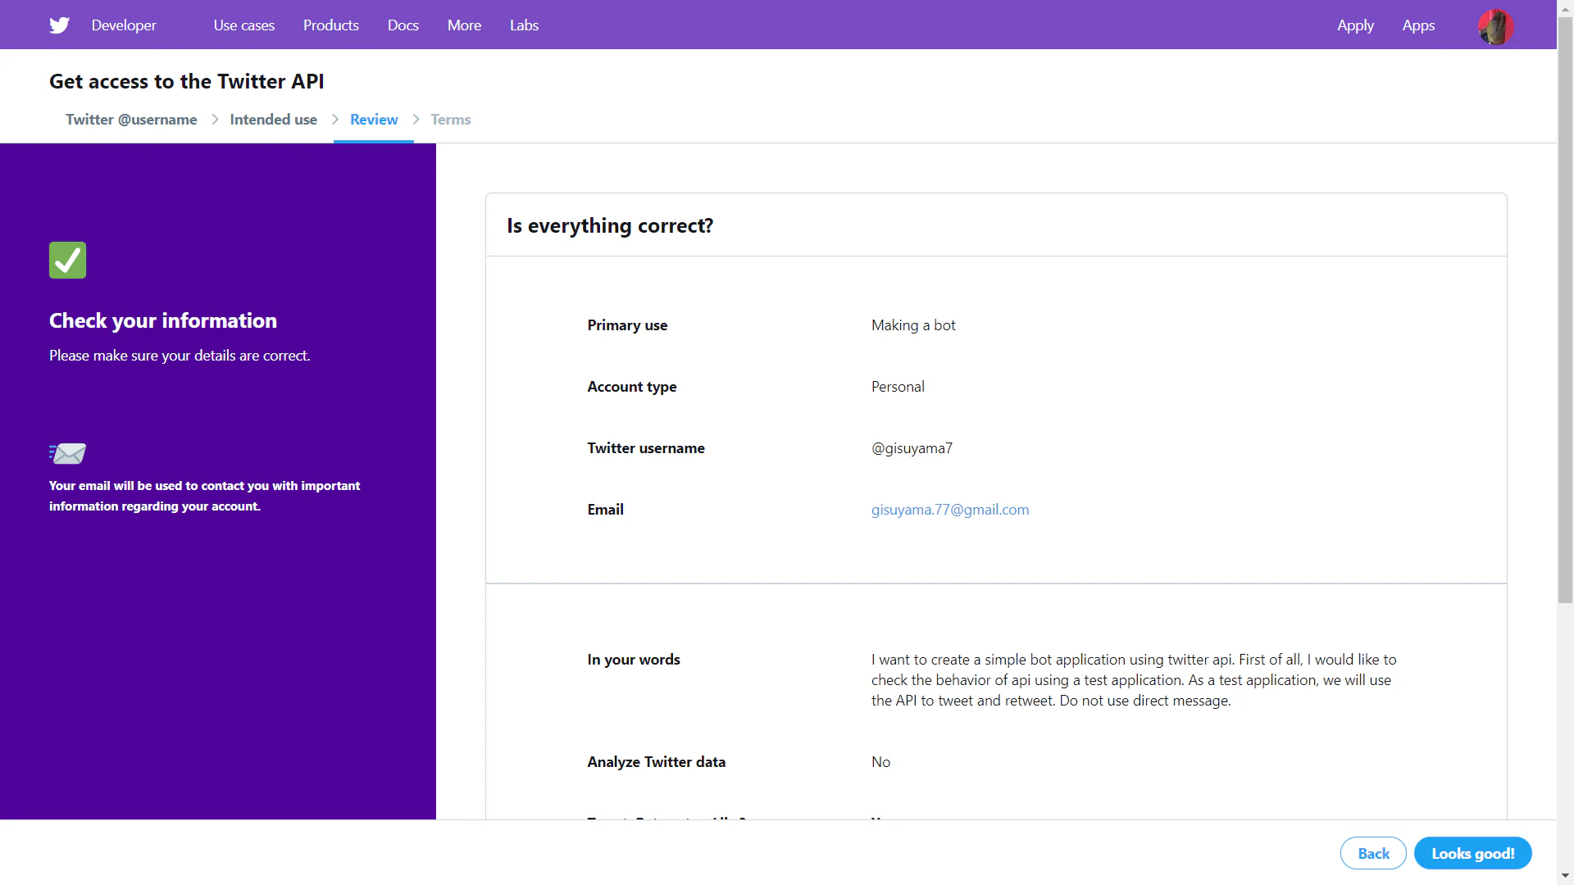Click the @gisuyama7 username value
The width and height of the screenshot is (1574, 885).
[x=912, y=448]
